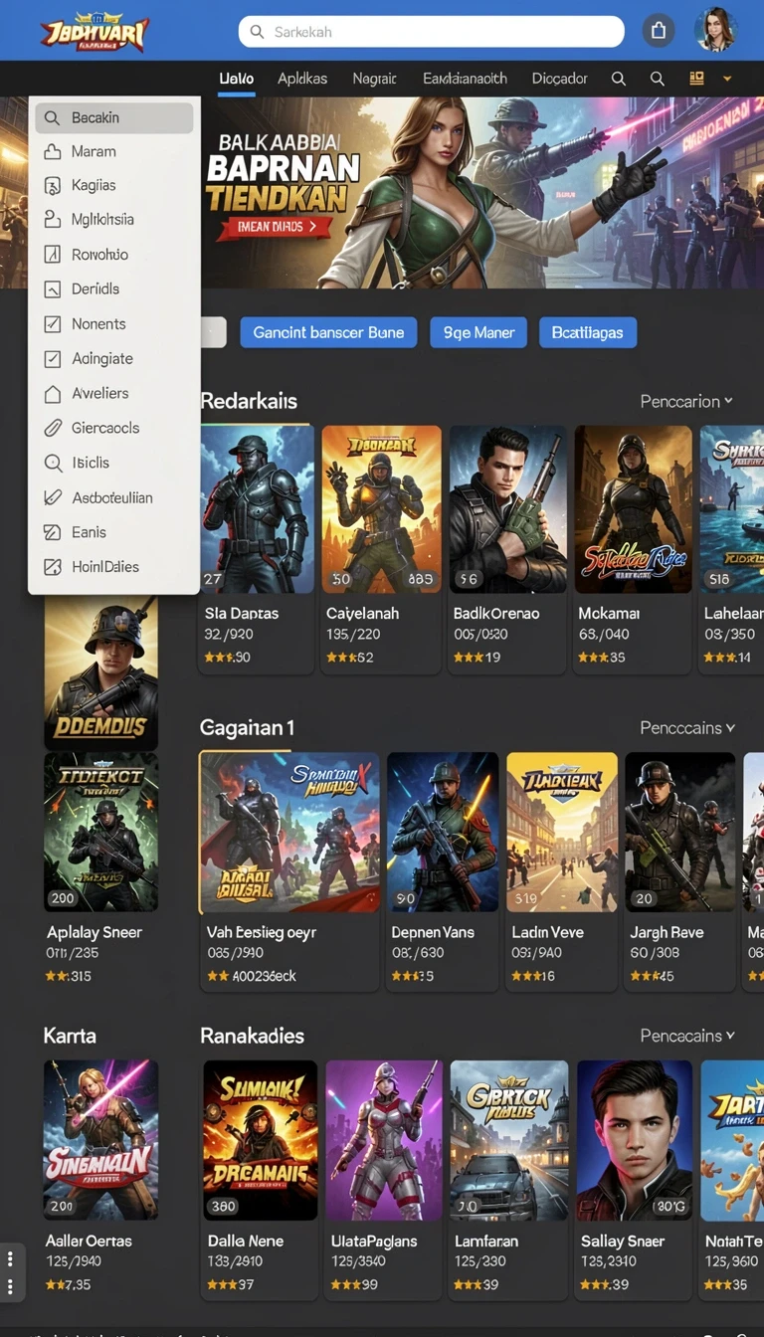764x1337 pixels.
Task: Switch to the Eamdaianaoith tab
Action: pos(465,78)
